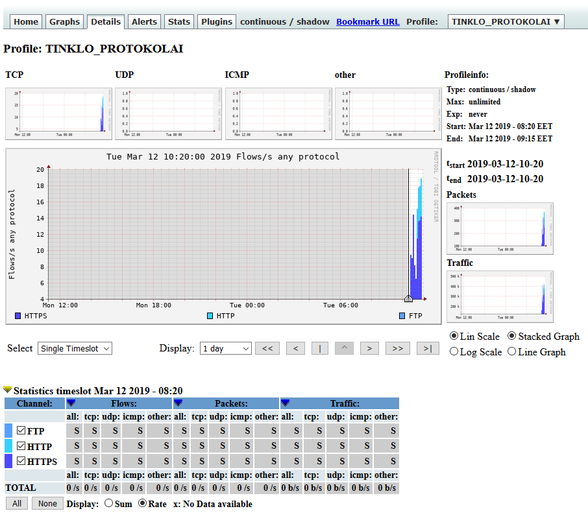Click the FTP legend swatch in graph
588x522 pixels.
click(x=402, y=316)
